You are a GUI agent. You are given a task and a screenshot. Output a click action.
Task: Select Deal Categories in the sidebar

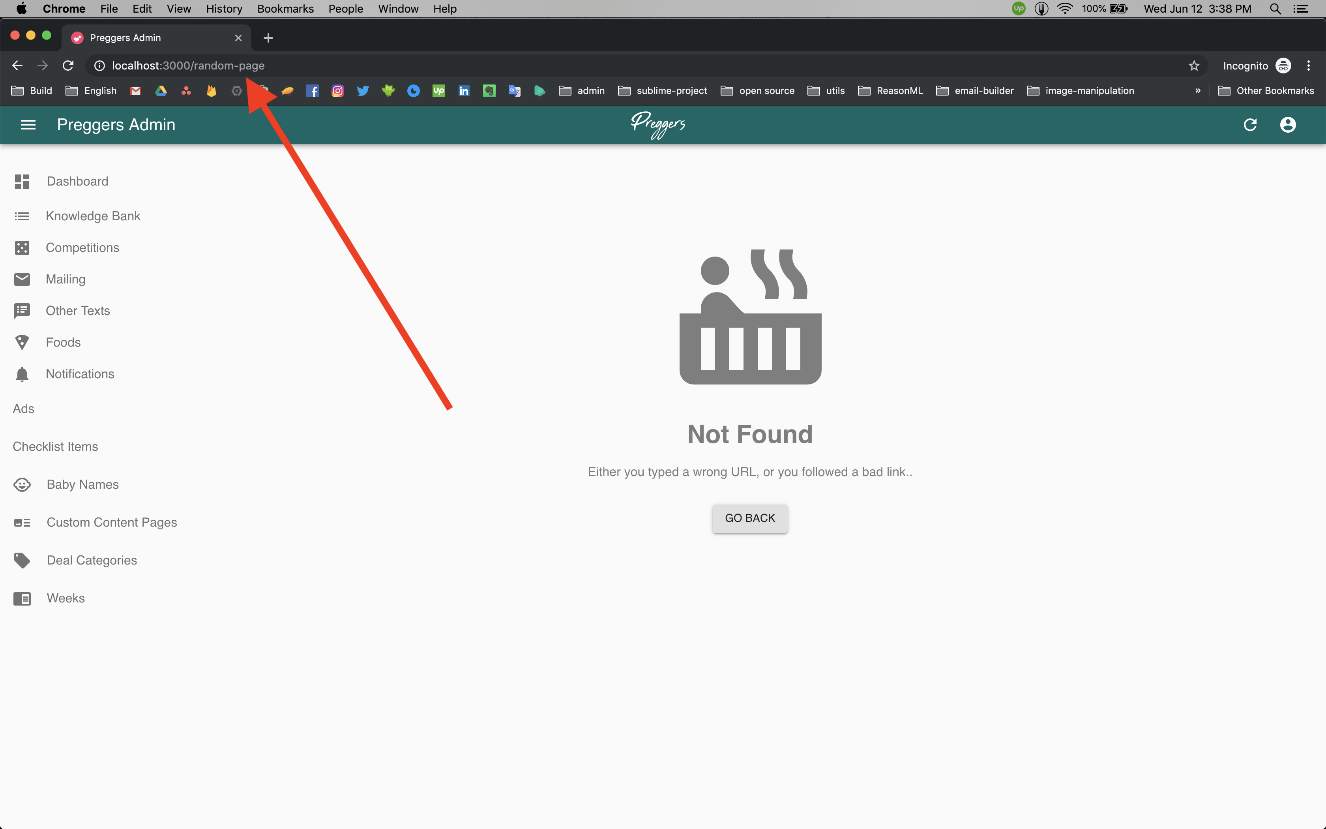pos(92,560)
